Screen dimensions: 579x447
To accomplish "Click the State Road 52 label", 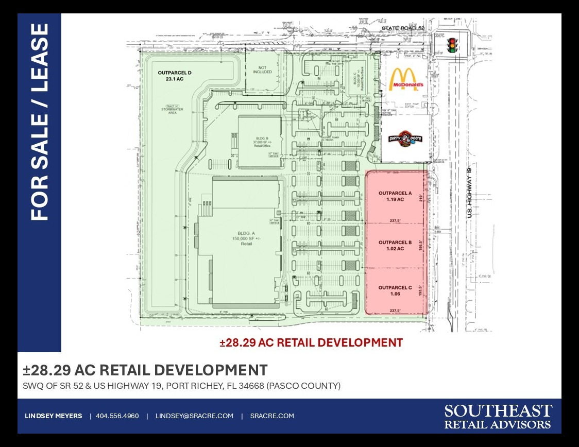I will (403, 28).
